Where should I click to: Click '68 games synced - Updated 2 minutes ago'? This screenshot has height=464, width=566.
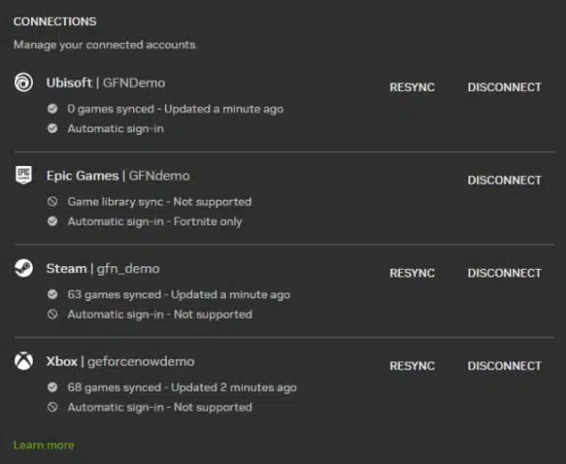pos(182,387)
